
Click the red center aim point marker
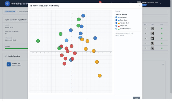point(71,52)
